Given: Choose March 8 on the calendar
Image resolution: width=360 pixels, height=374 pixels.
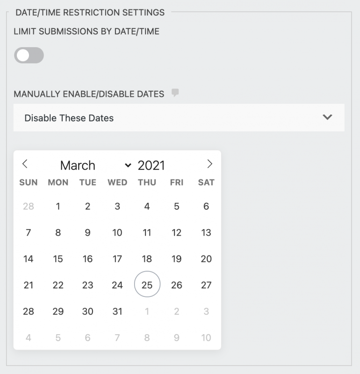Looking at the screenshot, I should 58,232.
